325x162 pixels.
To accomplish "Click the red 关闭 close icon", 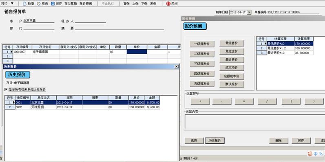I will pyautogui.click(x=168, y=4).
